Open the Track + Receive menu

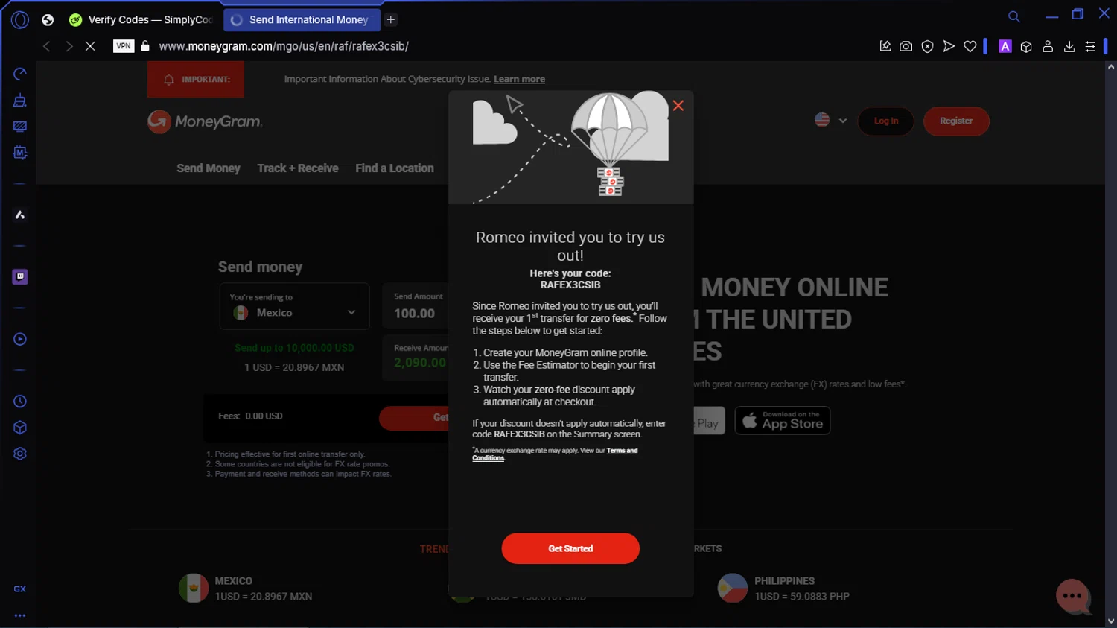click(298, 168)
